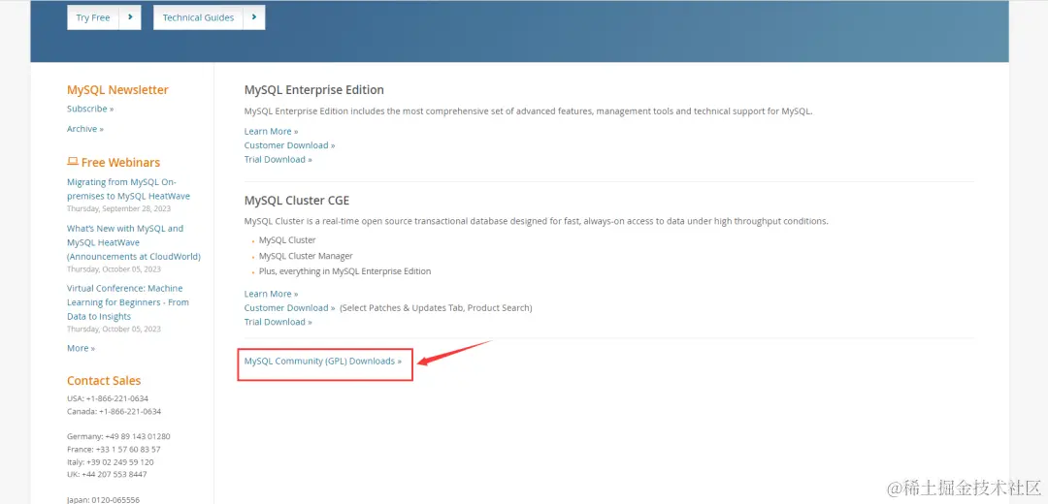Open MySQL Community (GPL) Downloads link

(x=323, y=362)
